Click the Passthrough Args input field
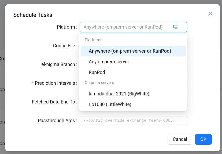222x154 pixels. click(x=133, y=121)
